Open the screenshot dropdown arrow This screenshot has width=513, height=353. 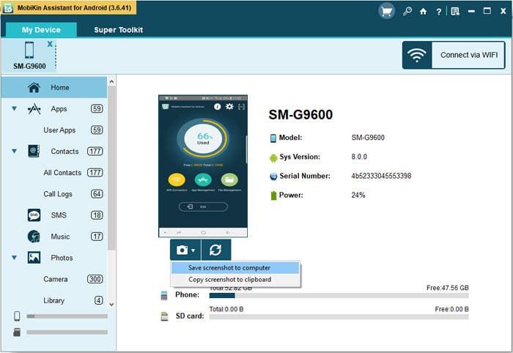coord(193,250)
